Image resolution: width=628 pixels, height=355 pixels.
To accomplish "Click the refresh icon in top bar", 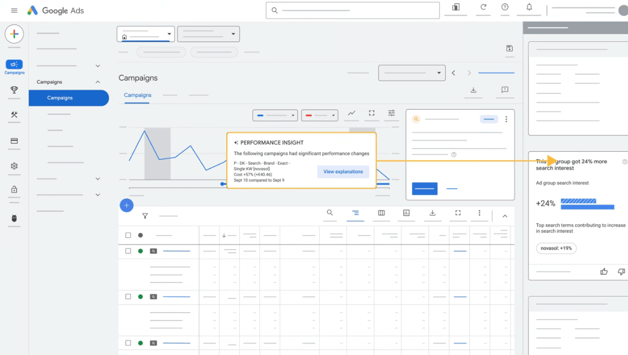I will tap(483, 7).
